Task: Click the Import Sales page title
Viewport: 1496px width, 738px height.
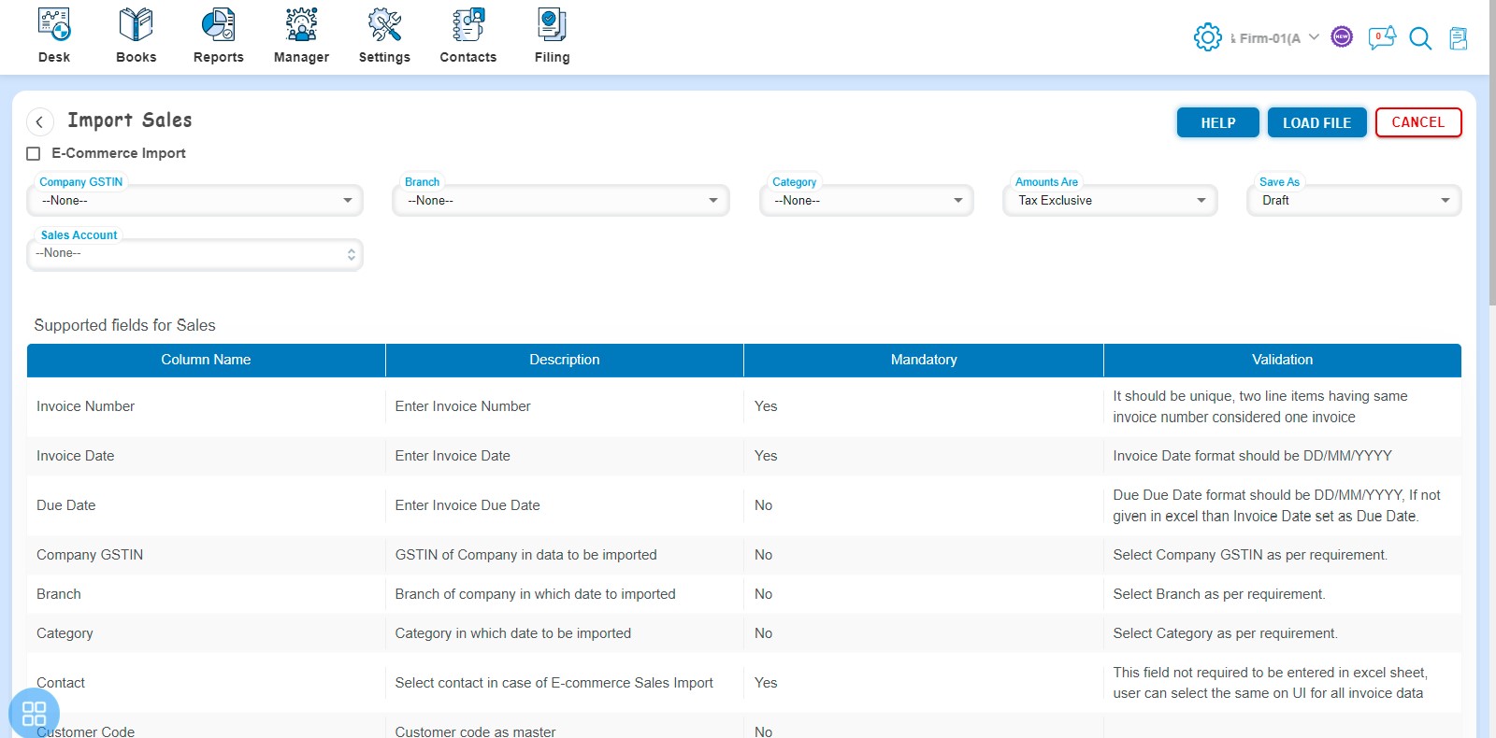Action: (130, 121)
